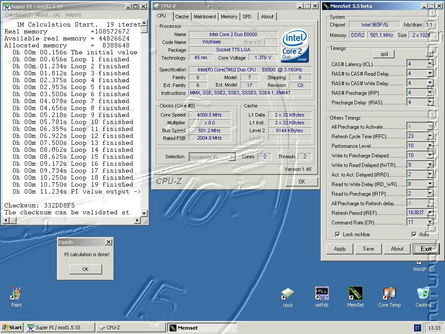Click the Super PI title bar icon
The image size is (445, 334).
tap(6, 6)
